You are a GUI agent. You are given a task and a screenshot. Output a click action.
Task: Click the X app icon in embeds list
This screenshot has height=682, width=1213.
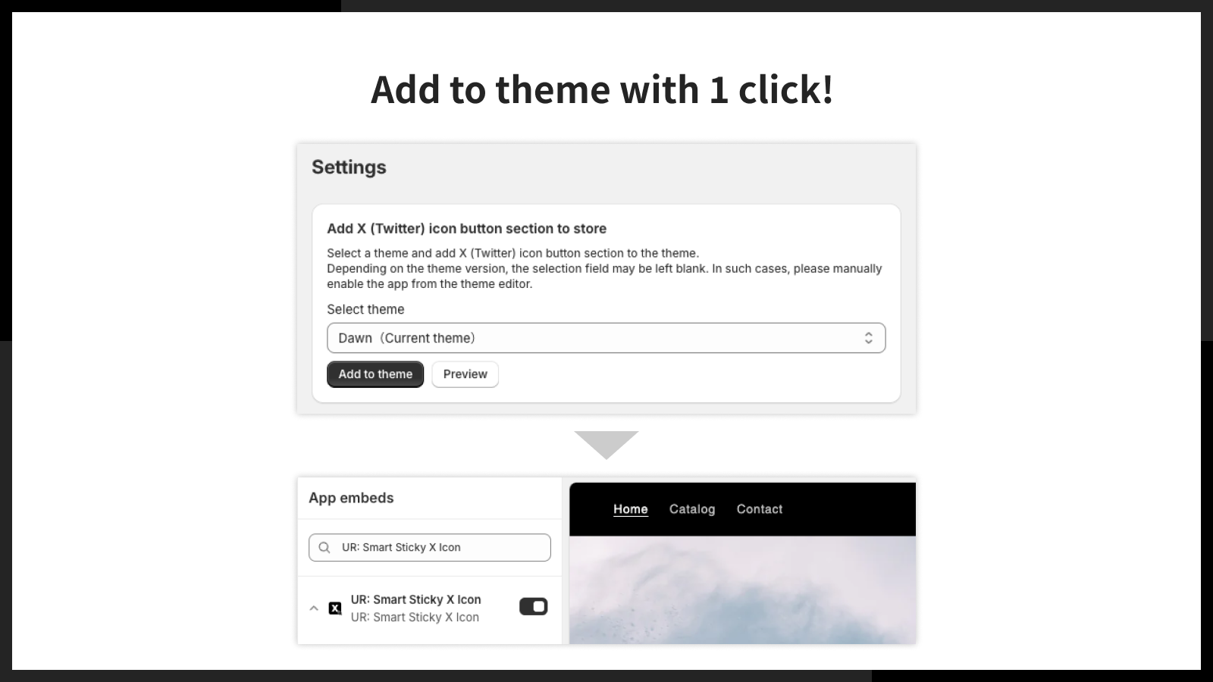pos(334,608)
